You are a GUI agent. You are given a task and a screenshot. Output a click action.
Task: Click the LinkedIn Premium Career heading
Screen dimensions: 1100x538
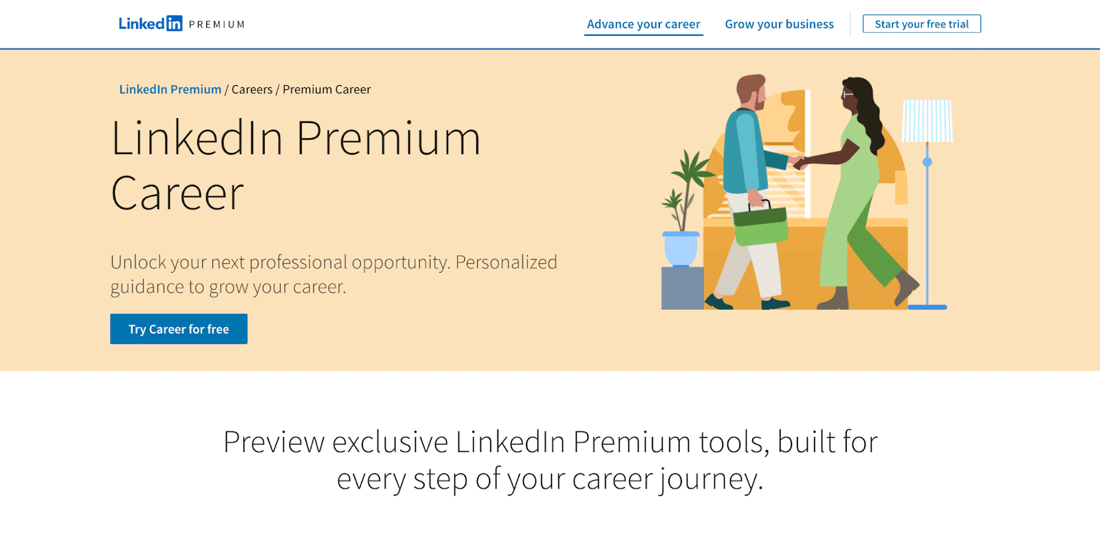pyautogui.click(x=296, y=166)
